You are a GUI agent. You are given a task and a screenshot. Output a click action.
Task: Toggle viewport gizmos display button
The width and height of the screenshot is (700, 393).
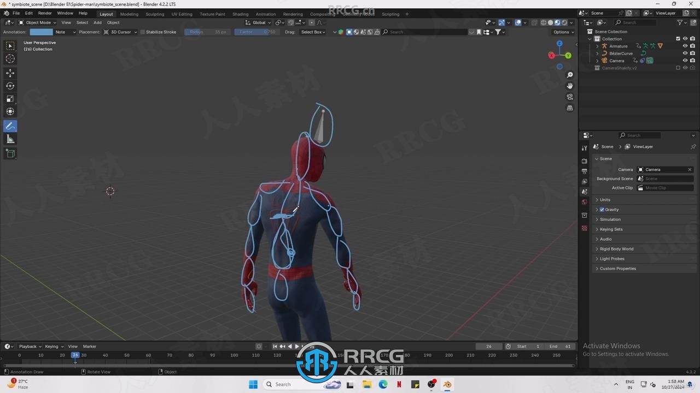pyautogui.click(x=501, y=22)
